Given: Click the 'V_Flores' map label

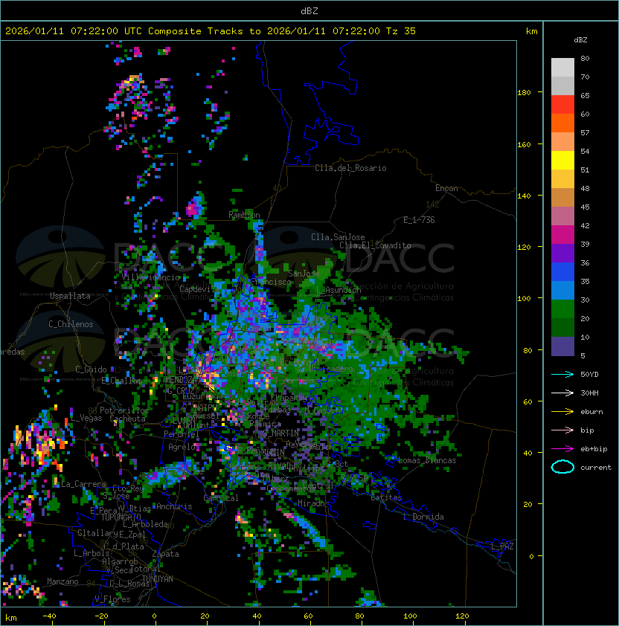Looking at the screenshot, I should [x=112, y=599].
